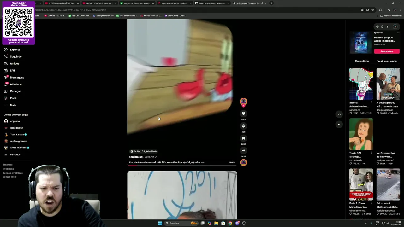Image resolution: width=404 pixels, height=227 pixels.
Task: Open the 'Fail moment' recommended video
Action: click(x=388, y=184)
